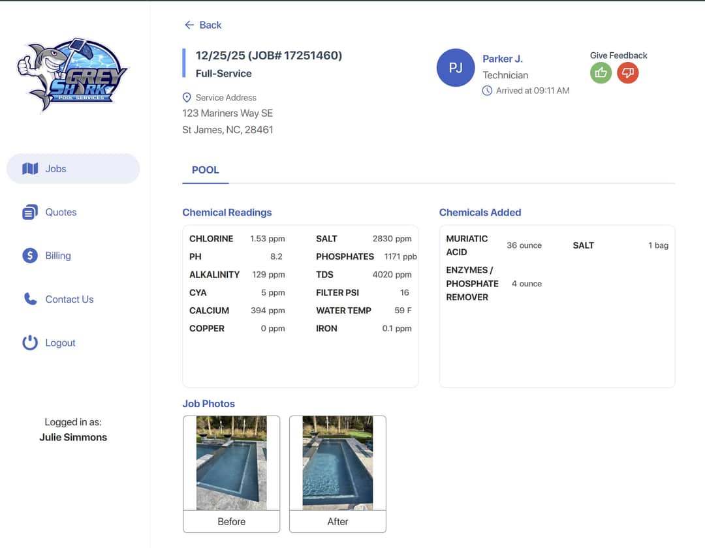
Task: Open the Jobs section
Action: coord(73,169)
